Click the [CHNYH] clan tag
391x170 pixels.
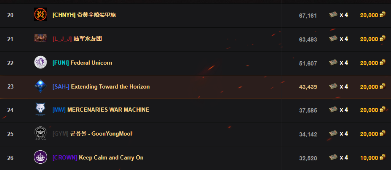(x=64, y=15)
